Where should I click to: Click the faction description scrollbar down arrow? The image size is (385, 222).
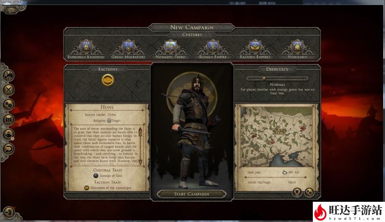tap(141, 161)
